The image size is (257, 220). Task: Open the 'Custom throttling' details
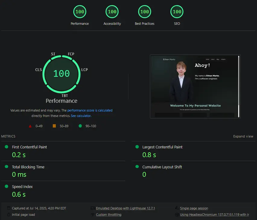pos(109,215)
